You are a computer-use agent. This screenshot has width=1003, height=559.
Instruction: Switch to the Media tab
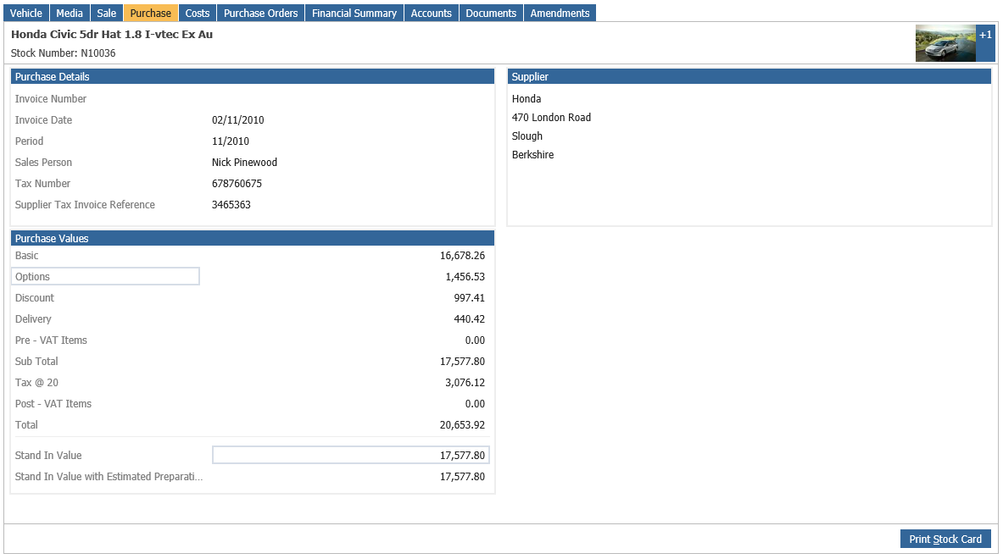(x=69, y=13)
